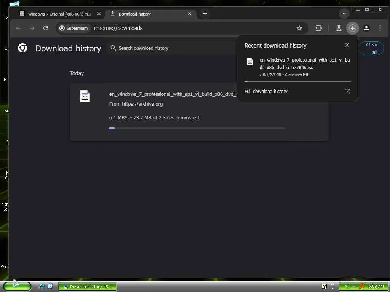Click the Clear all button
The height and width of the screenshot is (292, 390).
tap(372, 48)
